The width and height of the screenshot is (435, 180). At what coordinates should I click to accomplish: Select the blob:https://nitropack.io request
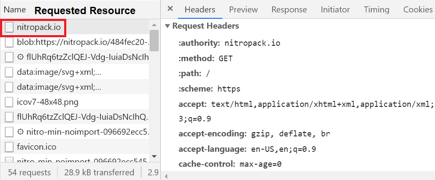[75, 42]
